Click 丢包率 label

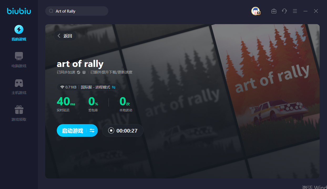point(93,110)
